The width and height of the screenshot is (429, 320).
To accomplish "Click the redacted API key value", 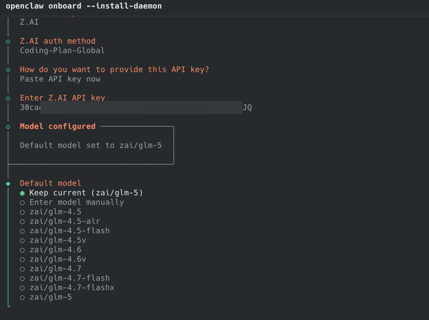I will click(136, 108).
